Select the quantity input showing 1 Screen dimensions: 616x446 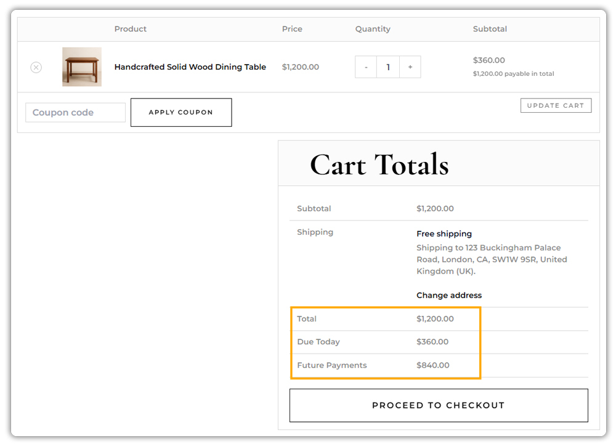(388, 67)
